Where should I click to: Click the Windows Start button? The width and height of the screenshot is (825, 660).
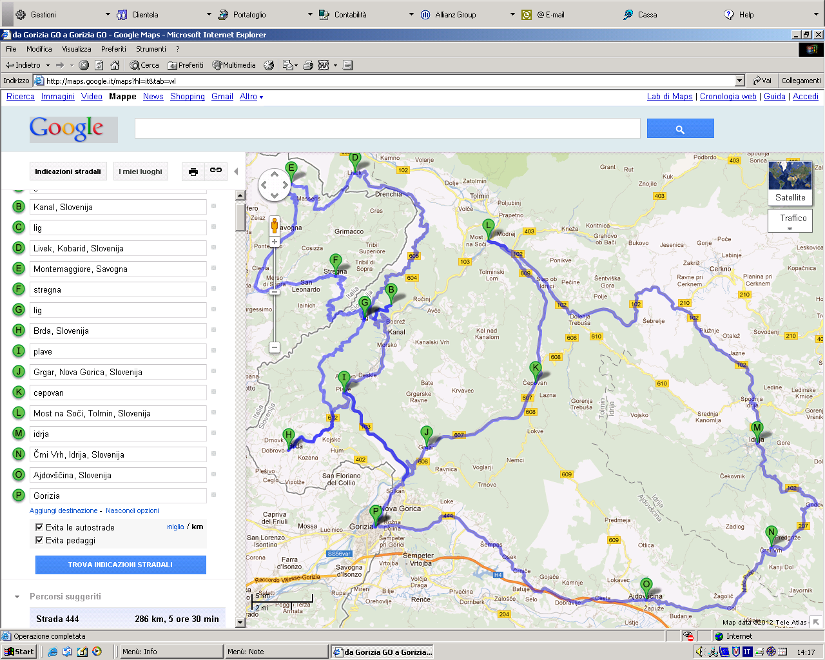[x=19, y=652]
